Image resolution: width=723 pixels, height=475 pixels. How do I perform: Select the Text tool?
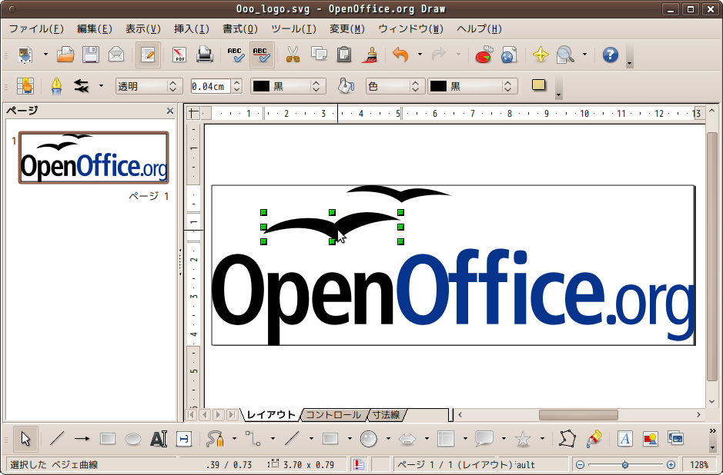[159, 439]
